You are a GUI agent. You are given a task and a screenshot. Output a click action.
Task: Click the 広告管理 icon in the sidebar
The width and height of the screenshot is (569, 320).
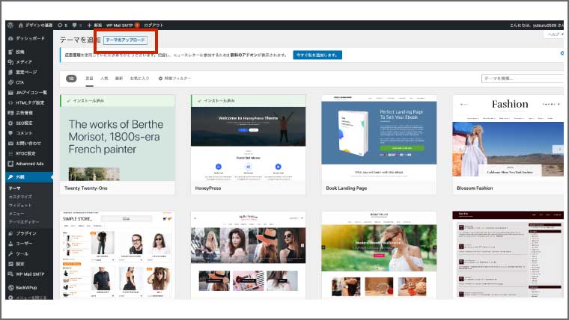point(10,113)
